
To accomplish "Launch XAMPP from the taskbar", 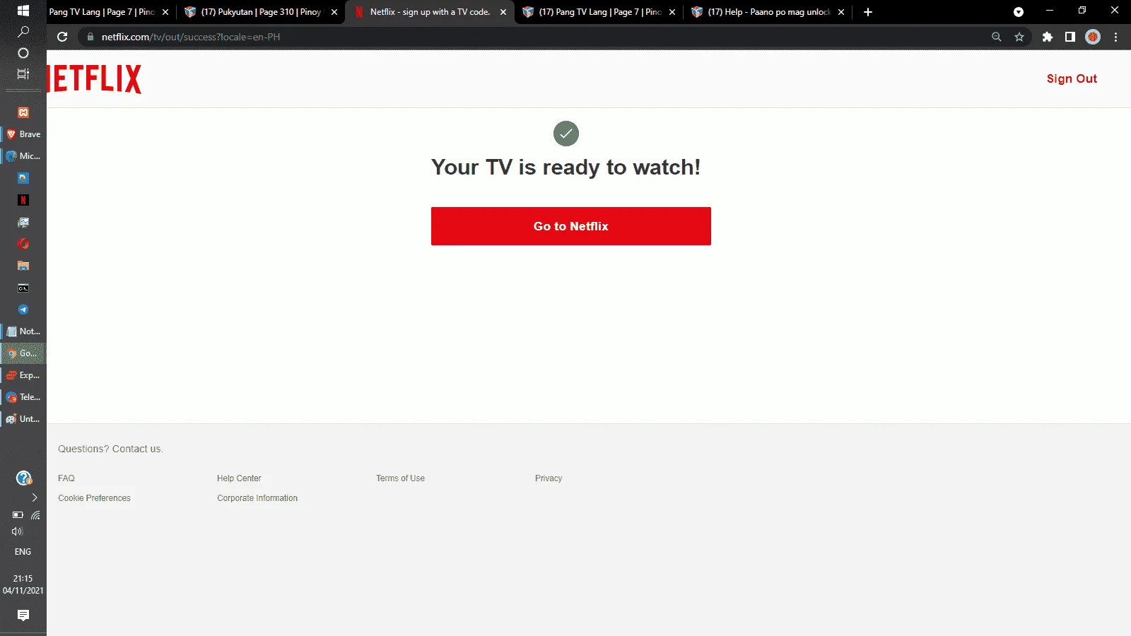I will pyautogui.click(x=23, y=112).
